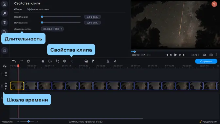Open the transition wizard icon

click(x=86, y=61)
